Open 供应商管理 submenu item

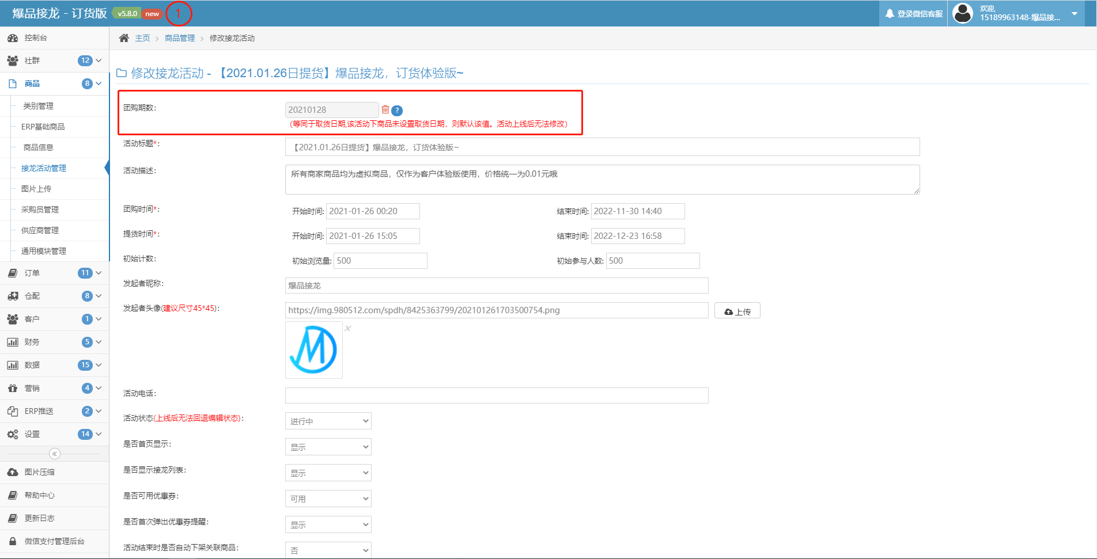point(40,230)
